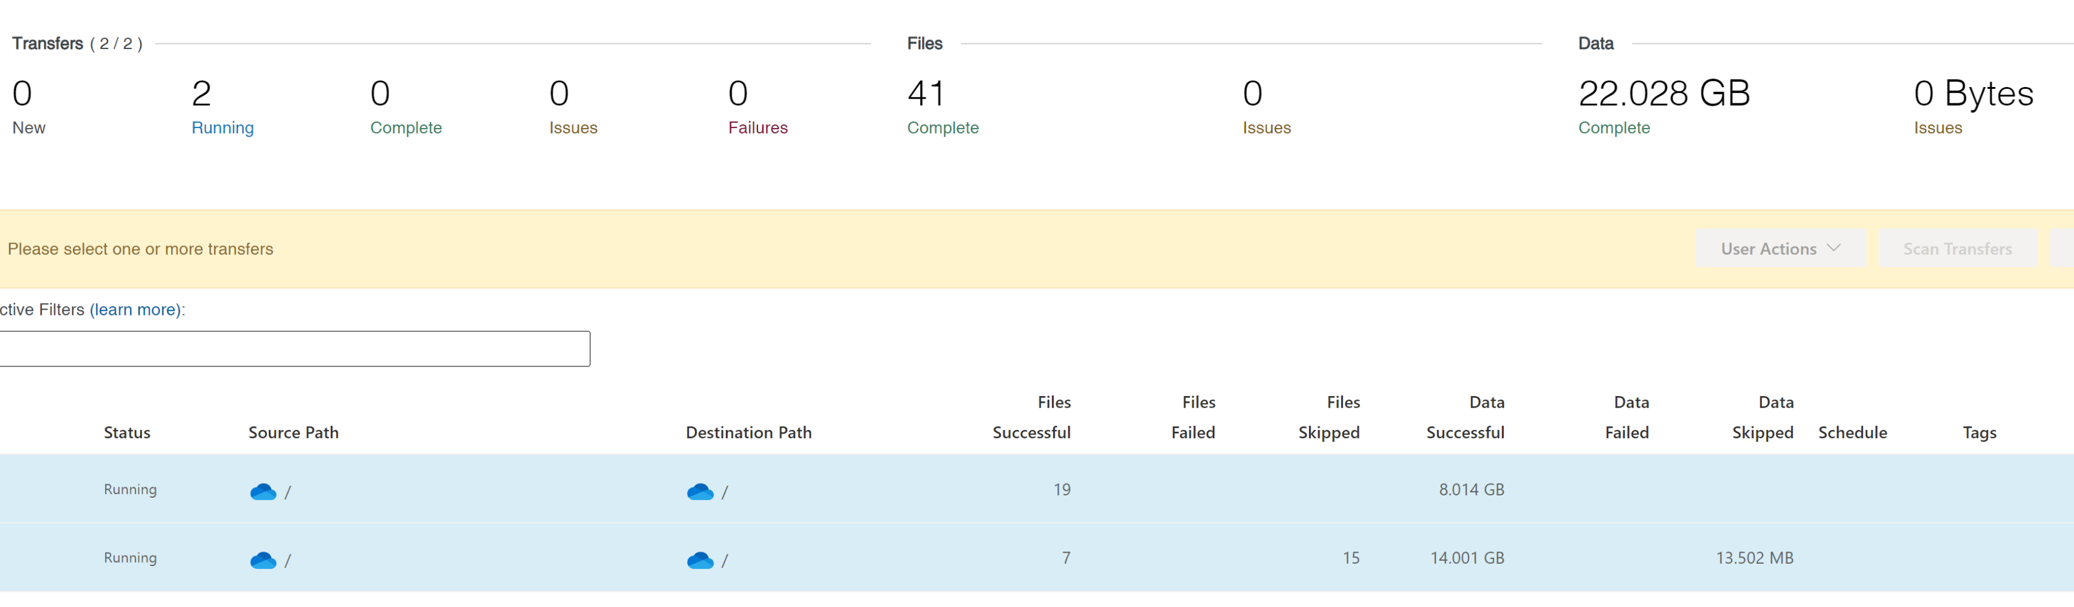Sort by Source Path column header
Screen dimensions: 2074x607
click(x=293, y=433)
